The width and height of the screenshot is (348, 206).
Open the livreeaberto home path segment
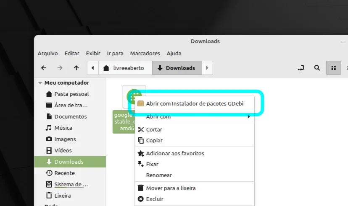[x=125, y=68]
